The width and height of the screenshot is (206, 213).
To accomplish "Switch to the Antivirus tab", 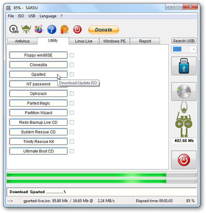I will 22,41.
